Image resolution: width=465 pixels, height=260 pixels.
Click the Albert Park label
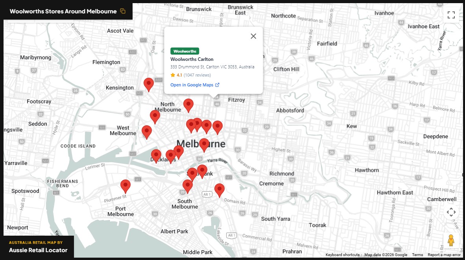[174, 231]
